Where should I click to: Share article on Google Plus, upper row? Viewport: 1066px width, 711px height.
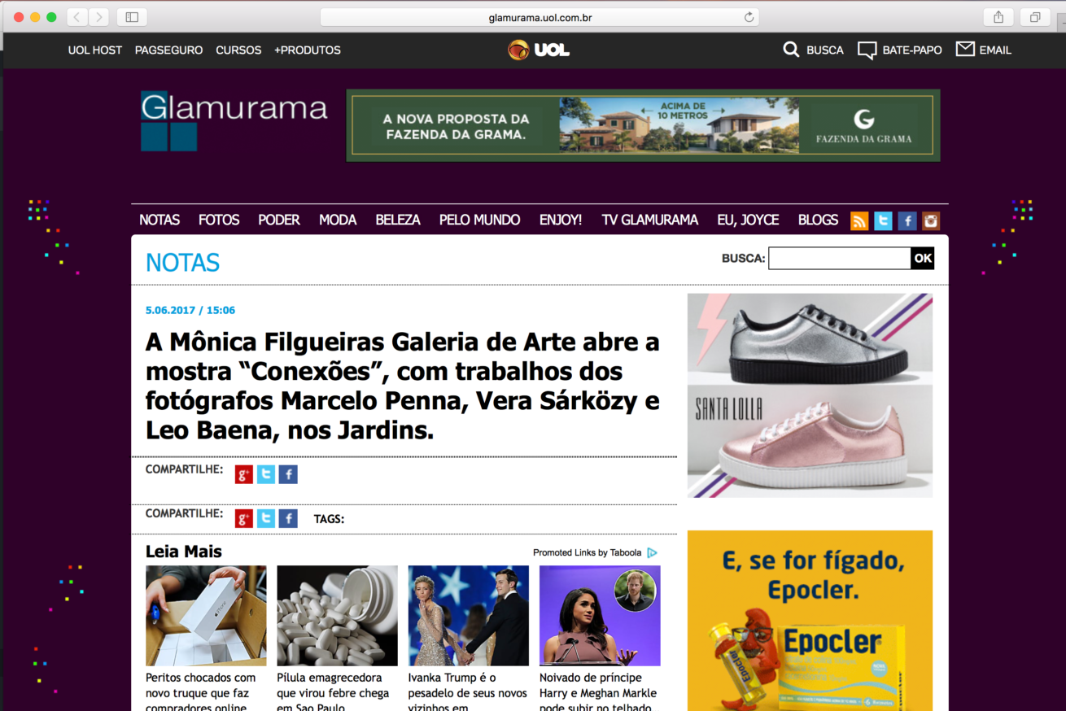[x=244, y=474]
